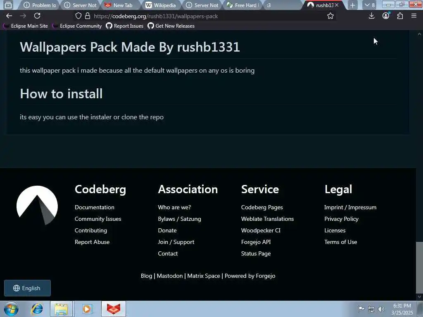Open Windows Explorer folder on taskbar
This screenshot has height=317, width=423.
tap(61, 309)
